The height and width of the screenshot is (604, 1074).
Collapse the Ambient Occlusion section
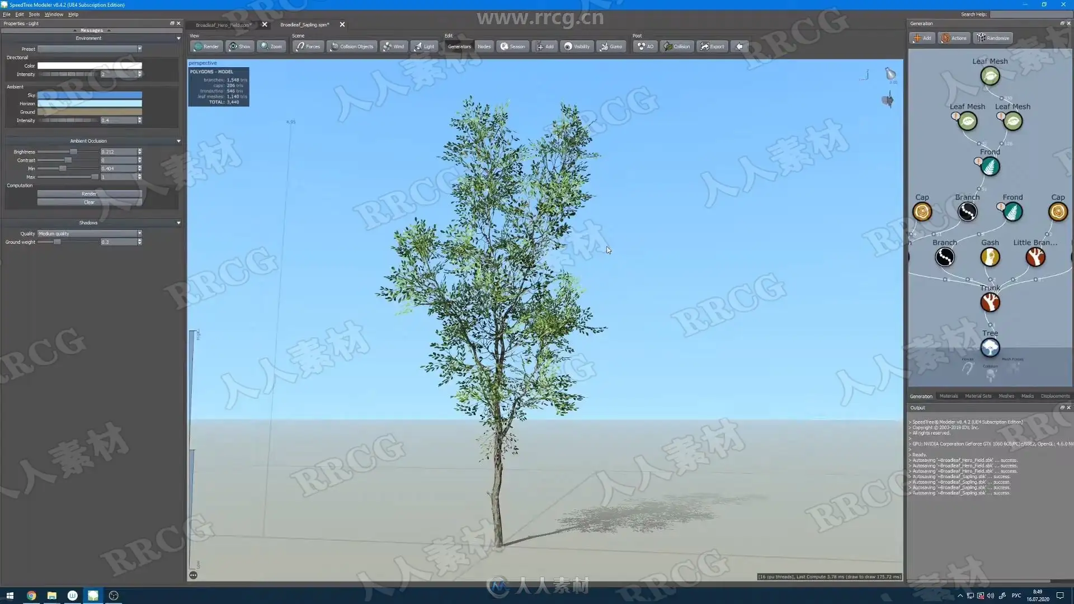[178, 141]
